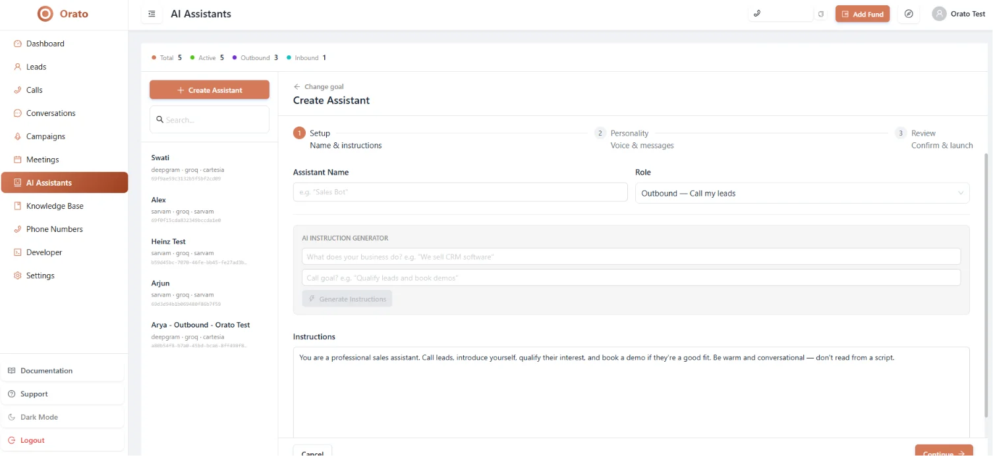Click the Leads person icon

click(18, 67)
